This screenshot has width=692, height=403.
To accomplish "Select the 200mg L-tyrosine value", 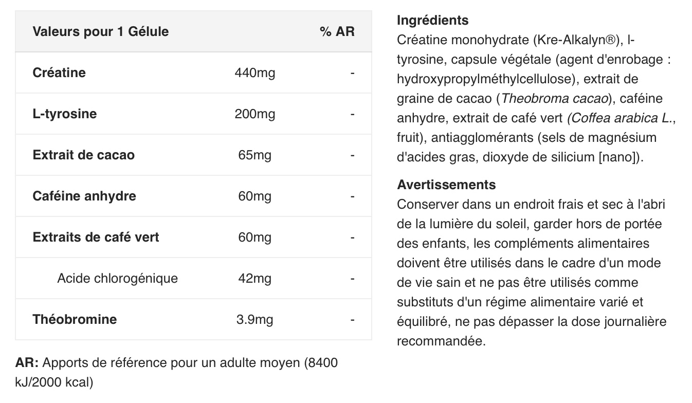I will pos(255,114).
